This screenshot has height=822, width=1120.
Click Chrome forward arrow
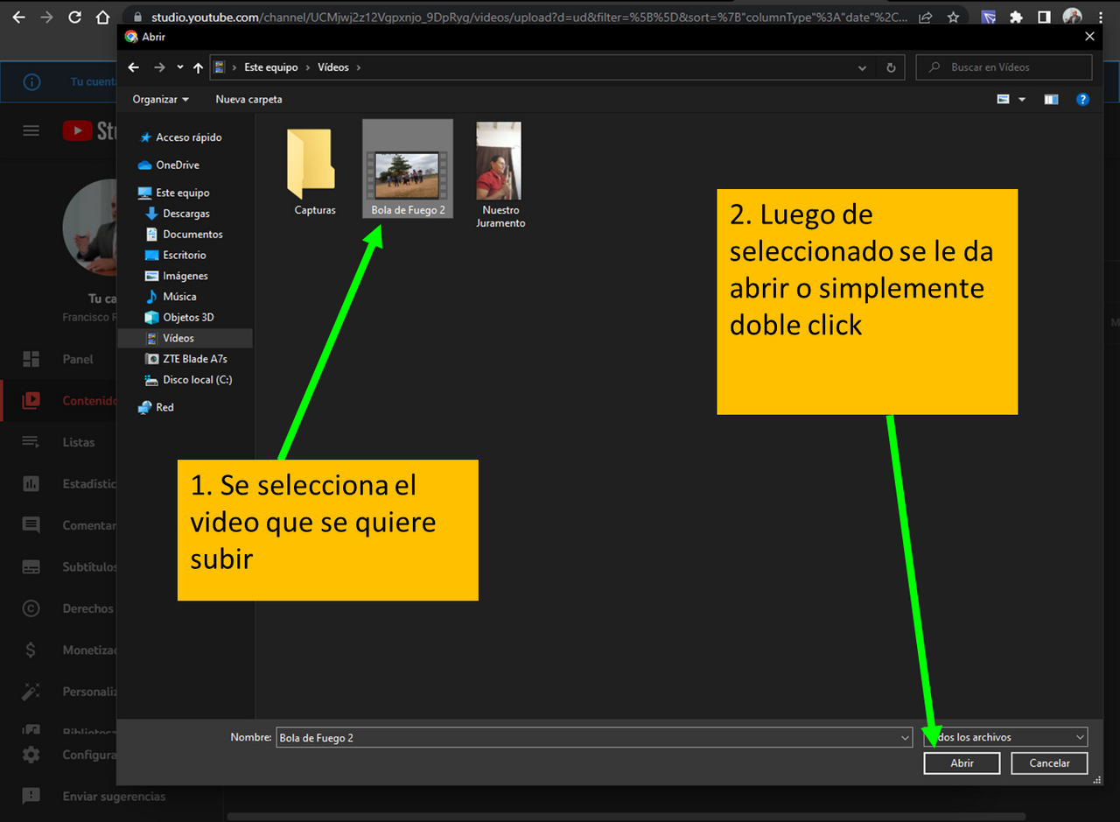pyautogui.click(x=46, y=17)
